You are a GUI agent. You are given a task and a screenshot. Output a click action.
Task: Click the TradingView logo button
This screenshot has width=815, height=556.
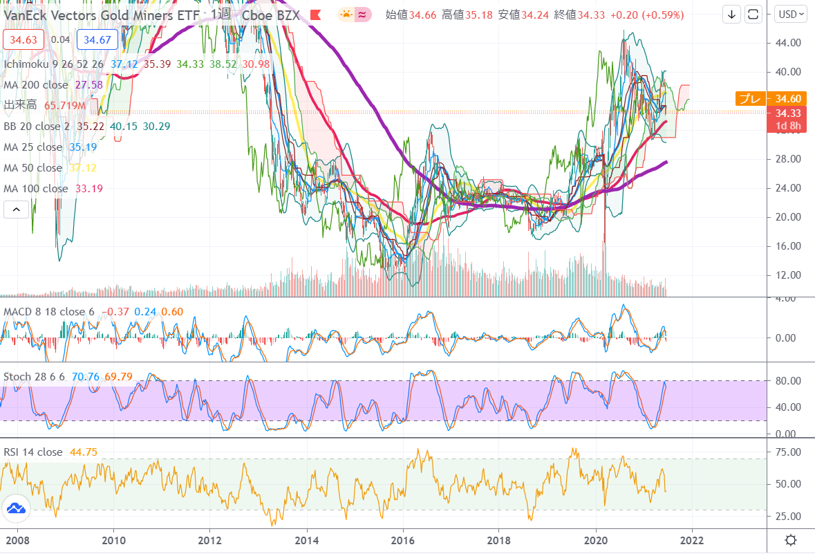click(x=16, y=509)
